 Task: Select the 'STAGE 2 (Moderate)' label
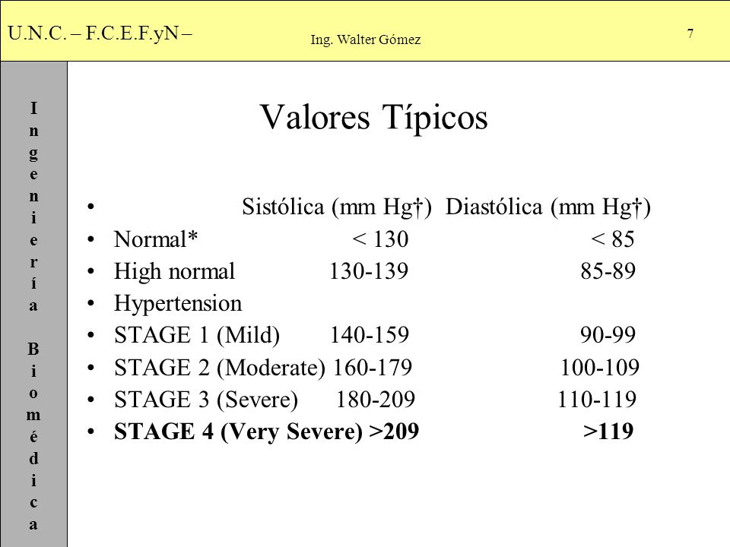click(x=220, y=368)
